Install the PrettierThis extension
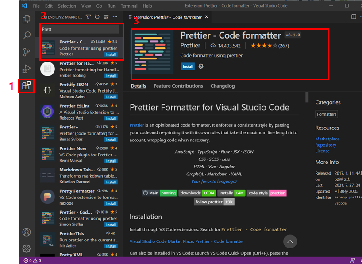Viewport: 362px width, 264px height. point(111,246)
